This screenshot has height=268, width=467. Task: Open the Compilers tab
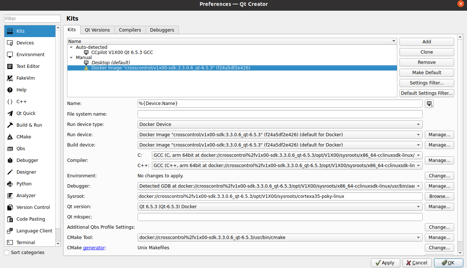pyautogui.click(x=130, y=30)
